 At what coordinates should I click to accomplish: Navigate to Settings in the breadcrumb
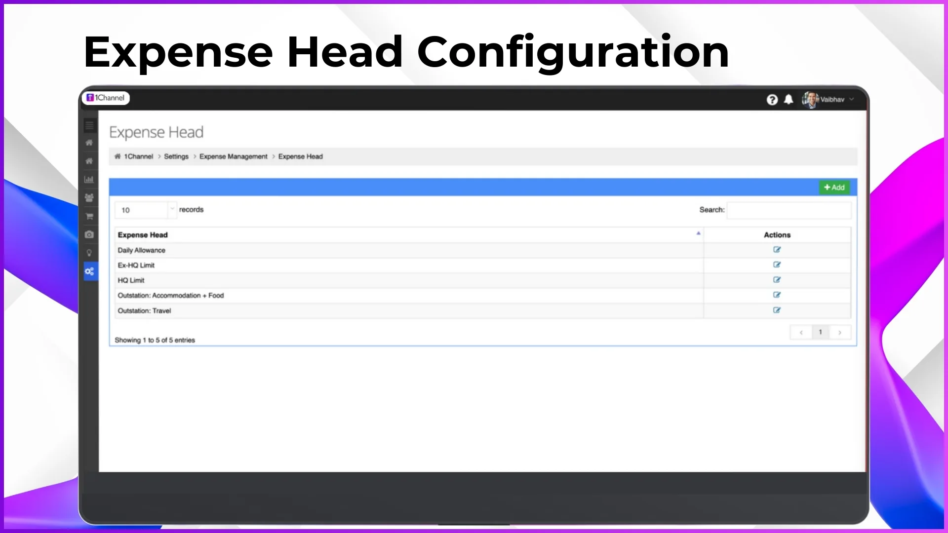coord(176,156)
